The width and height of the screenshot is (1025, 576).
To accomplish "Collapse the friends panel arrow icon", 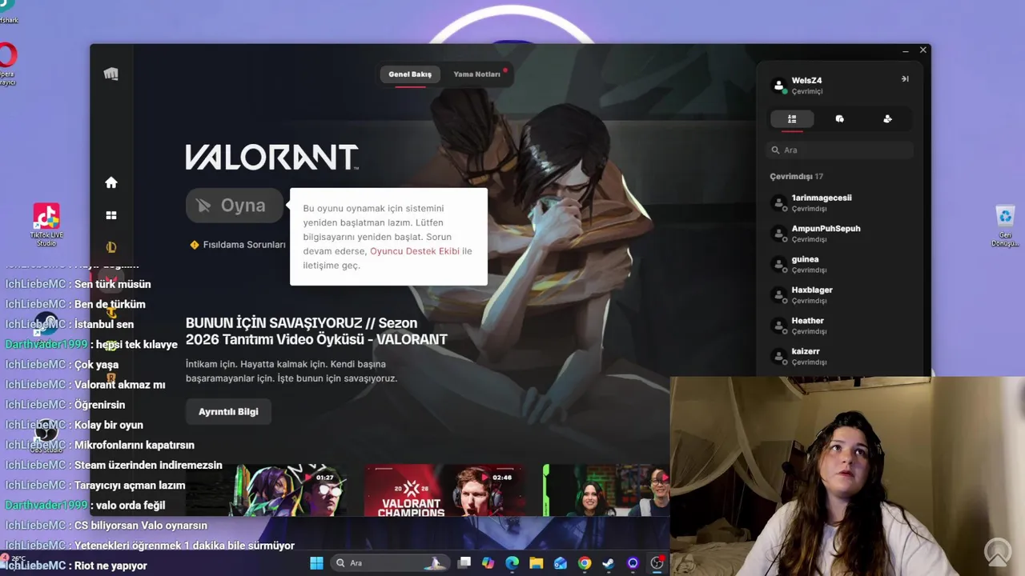I will (x=905, y=79).
